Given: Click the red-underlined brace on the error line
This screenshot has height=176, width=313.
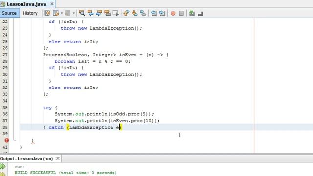Looking at the screenshot, I should click(33, 141).
